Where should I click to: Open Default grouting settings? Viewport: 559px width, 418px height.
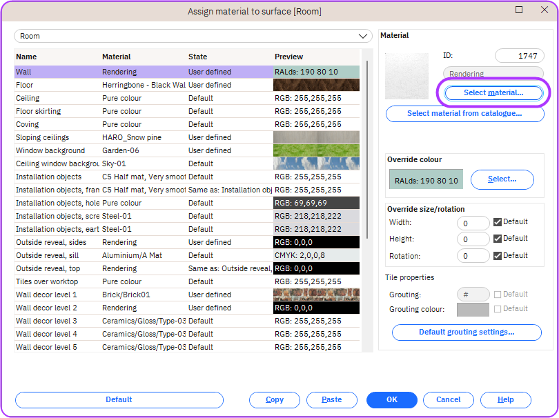tap(467, 332)
